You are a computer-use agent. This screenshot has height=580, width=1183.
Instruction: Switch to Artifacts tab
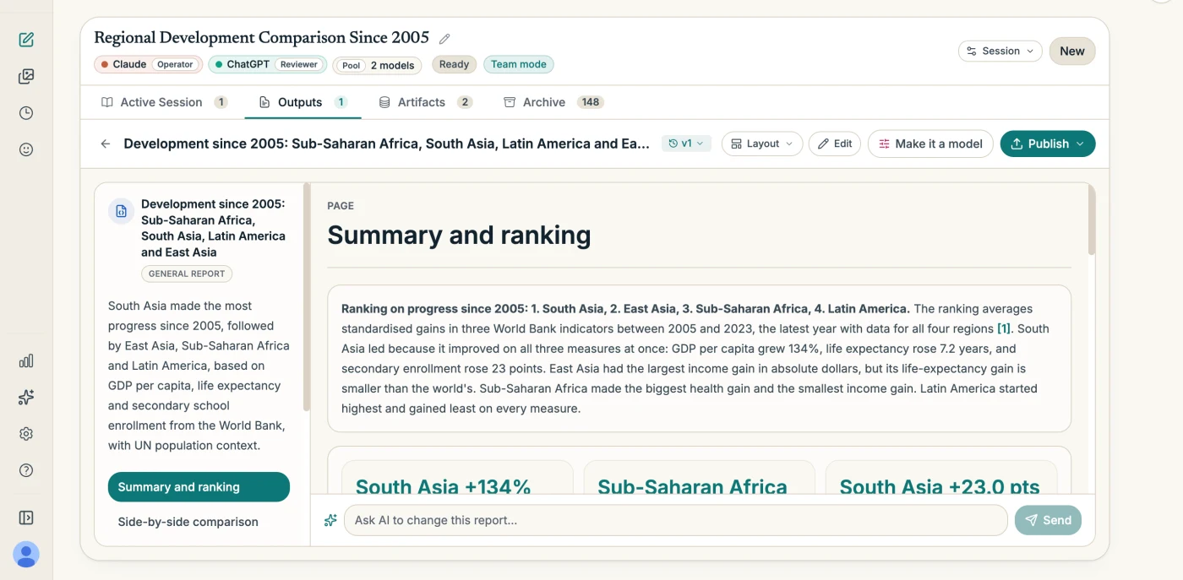[x=425, y=102]
